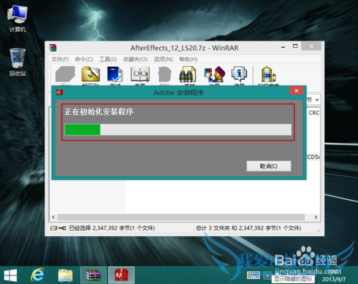This screenshot has width=358, height=284.
Task: Click the WinRAR taskbar button
Action: point(93,275)
